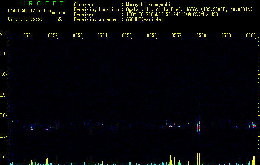Screen dimensions: 260x165
Task: Click the 1.0 kHz frequency label
Action: 3,74
